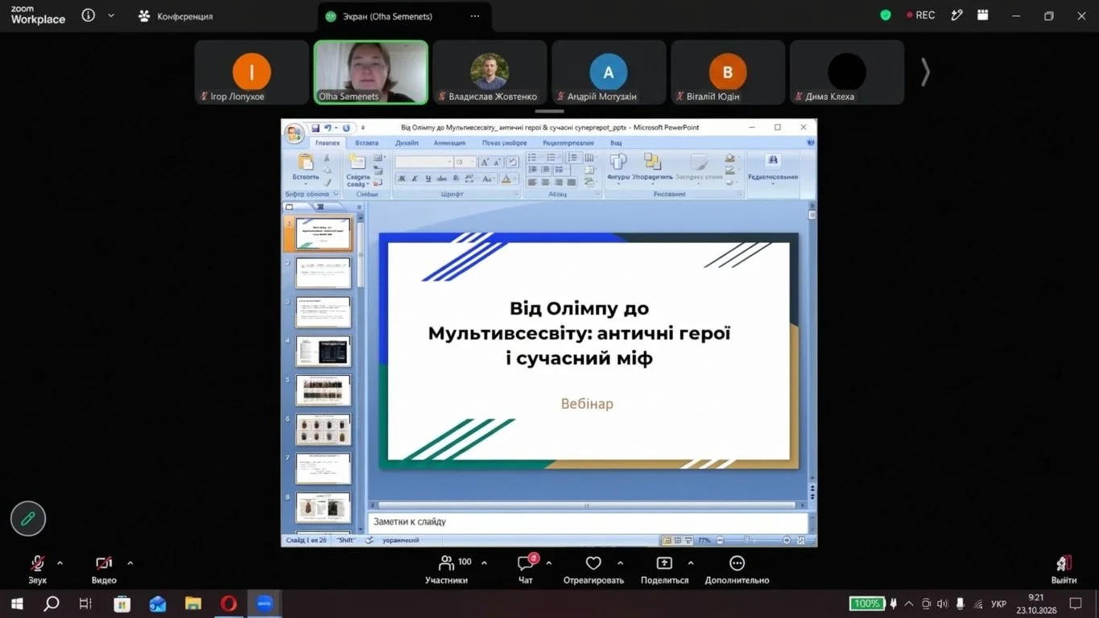The height and width of the screenshot is (618, 1099).
Task: Open the Чат chat panel
Action: (526, 569)
